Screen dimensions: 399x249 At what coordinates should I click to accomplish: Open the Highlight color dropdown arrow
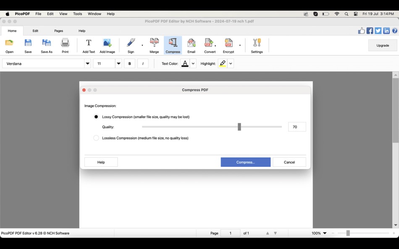click(231, 64)
